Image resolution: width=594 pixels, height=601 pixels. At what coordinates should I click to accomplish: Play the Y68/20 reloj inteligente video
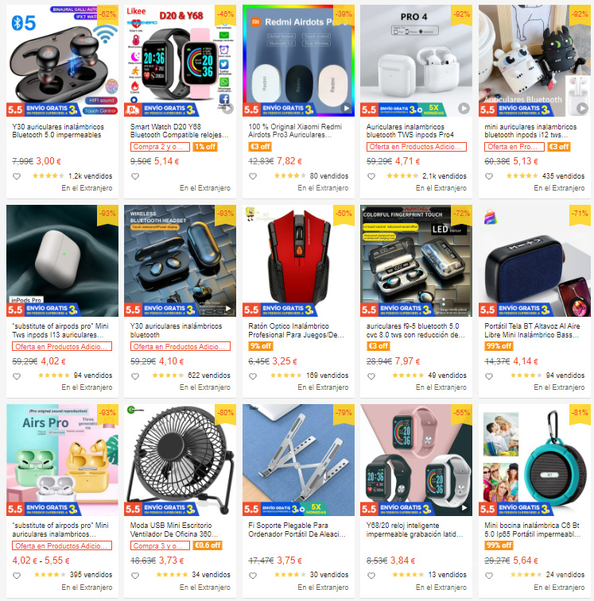(464, 507)
